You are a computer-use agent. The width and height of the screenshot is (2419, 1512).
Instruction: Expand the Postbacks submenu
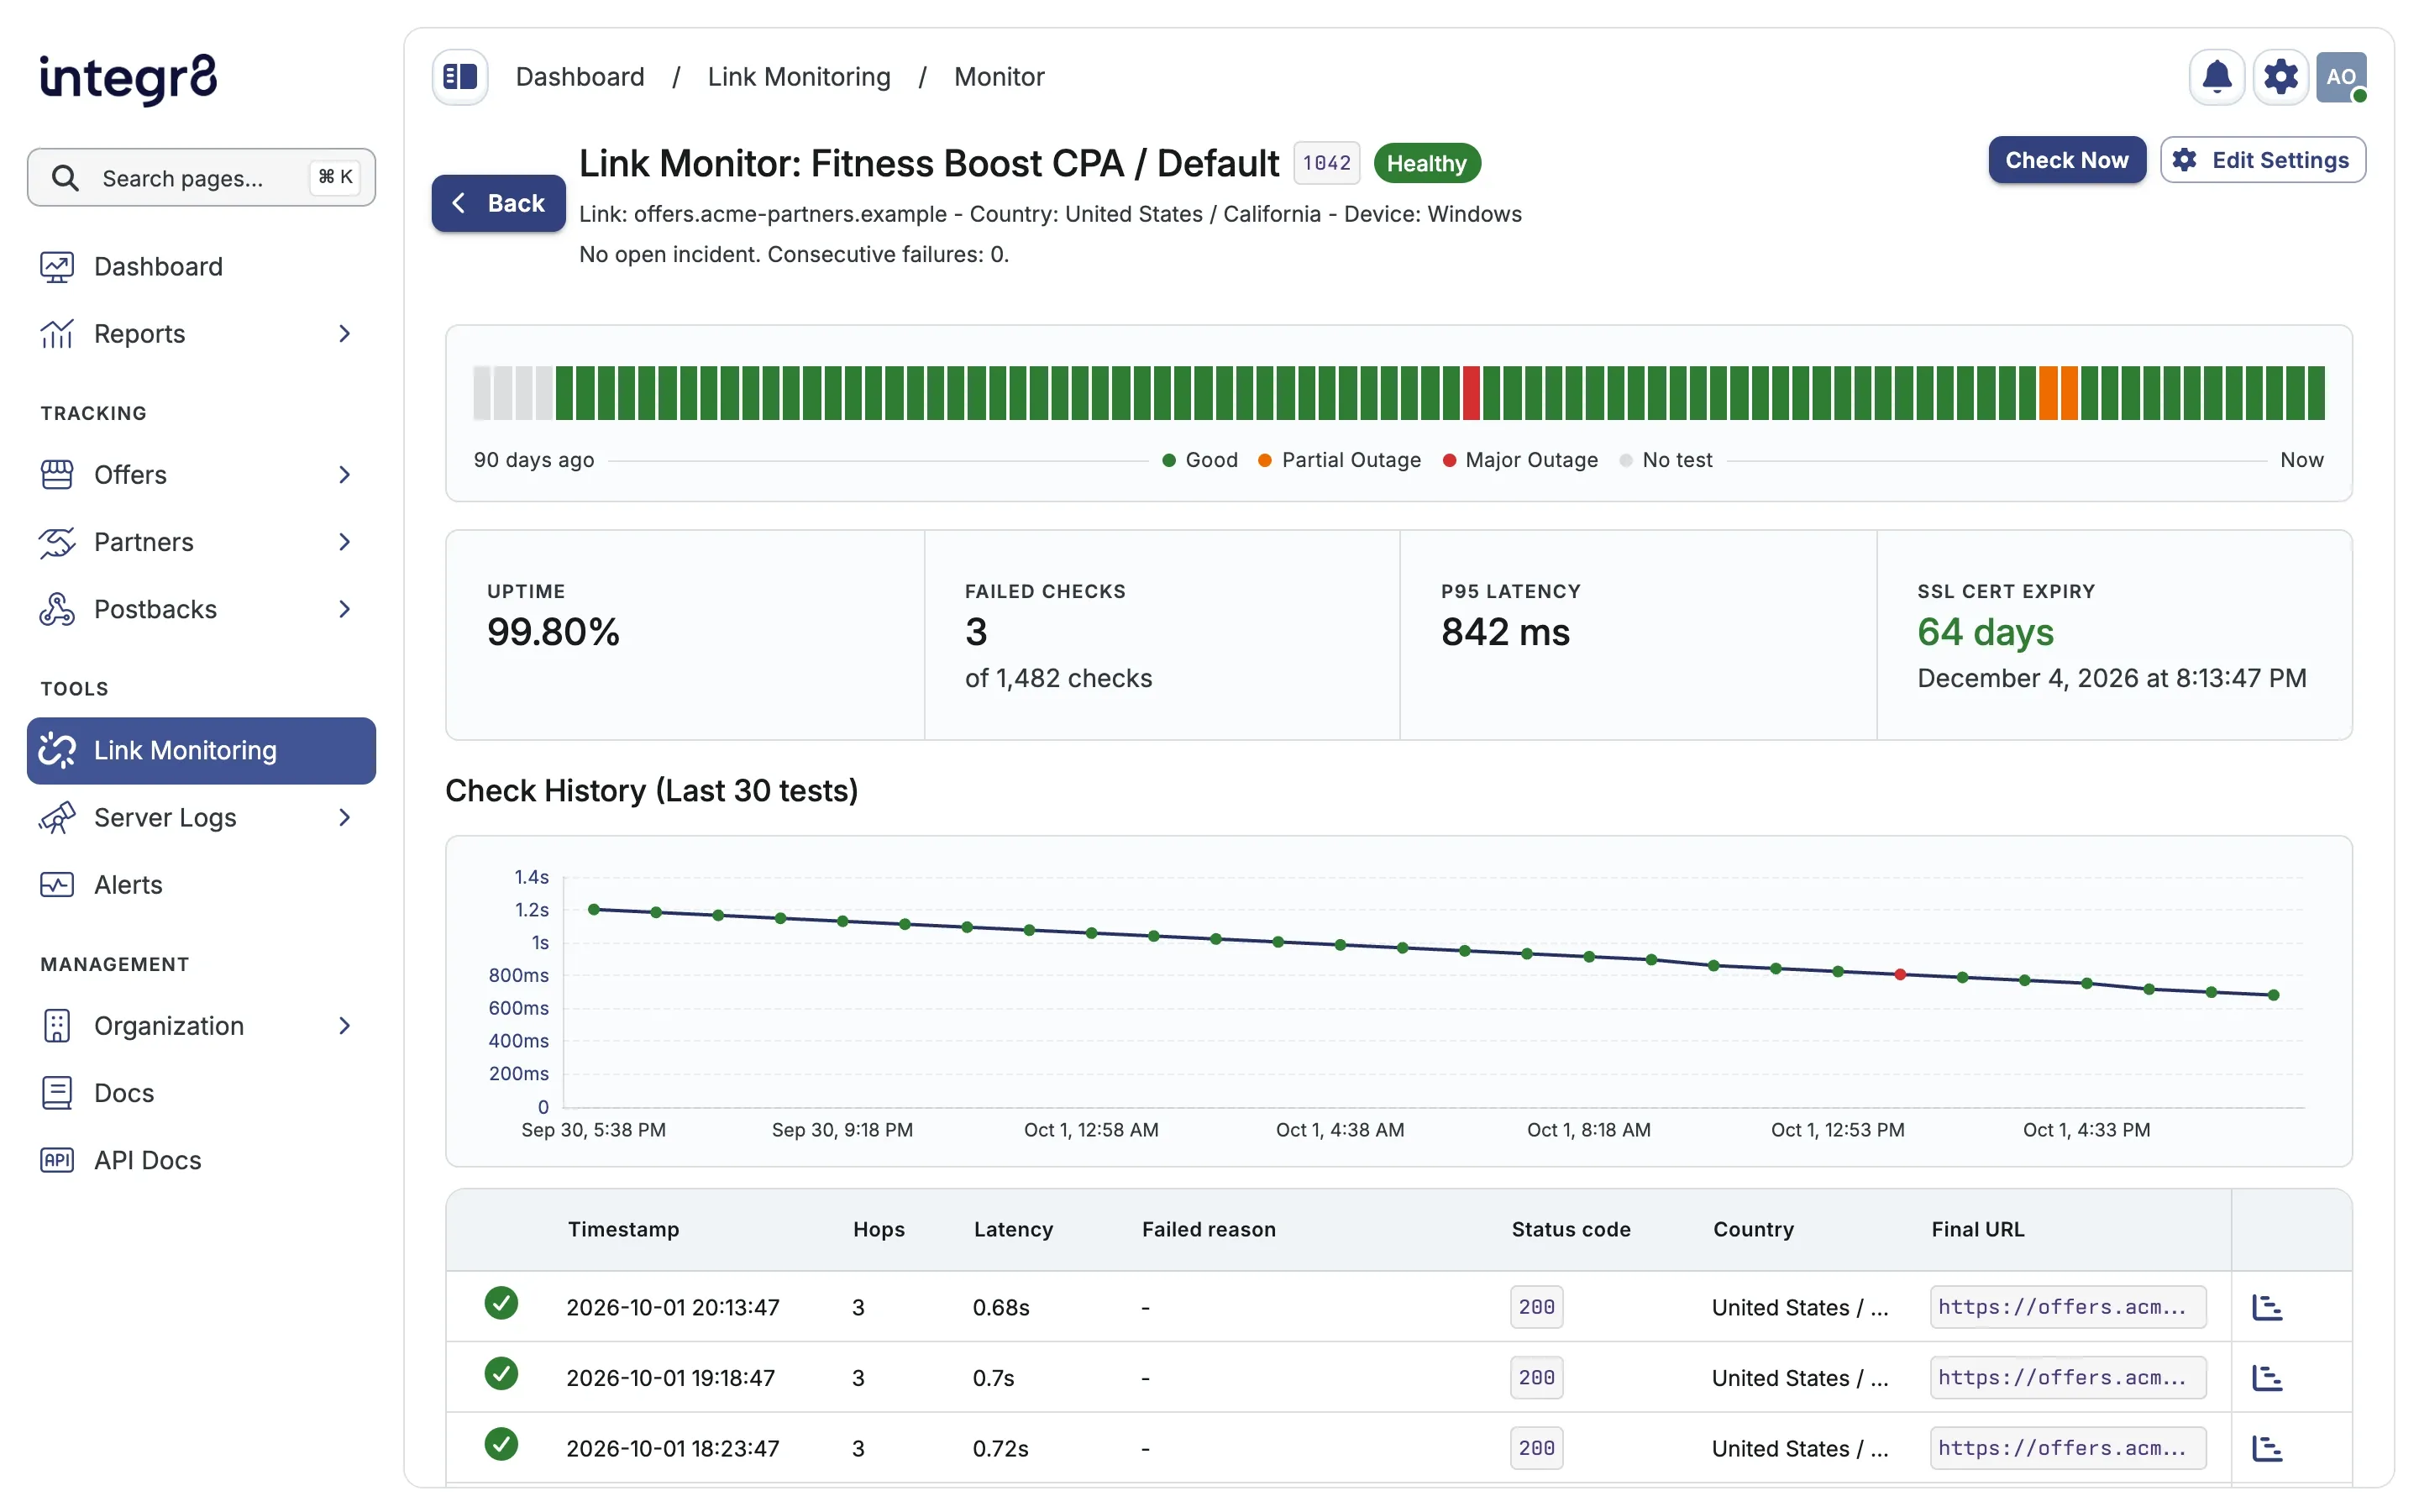coord(345,610)
